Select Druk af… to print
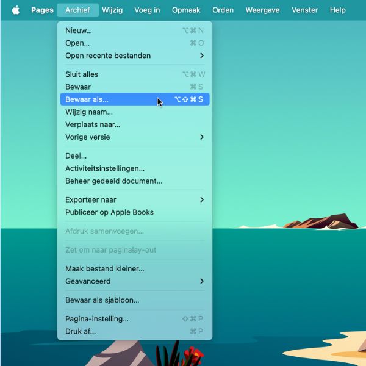366x366 pixels. pyautogui.click(x=135, y=331)
